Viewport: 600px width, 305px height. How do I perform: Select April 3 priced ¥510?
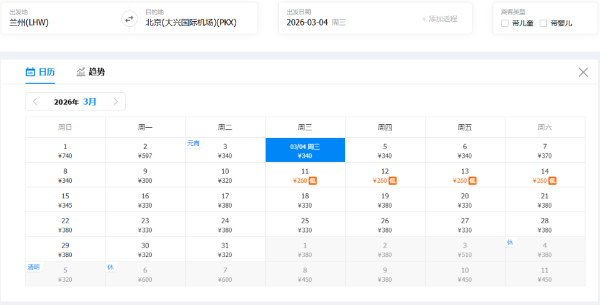pyautogui.click(x=465, y=249)
